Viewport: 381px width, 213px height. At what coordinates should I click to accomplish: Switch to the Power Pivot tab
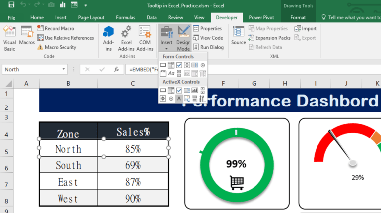pos(261,17)
